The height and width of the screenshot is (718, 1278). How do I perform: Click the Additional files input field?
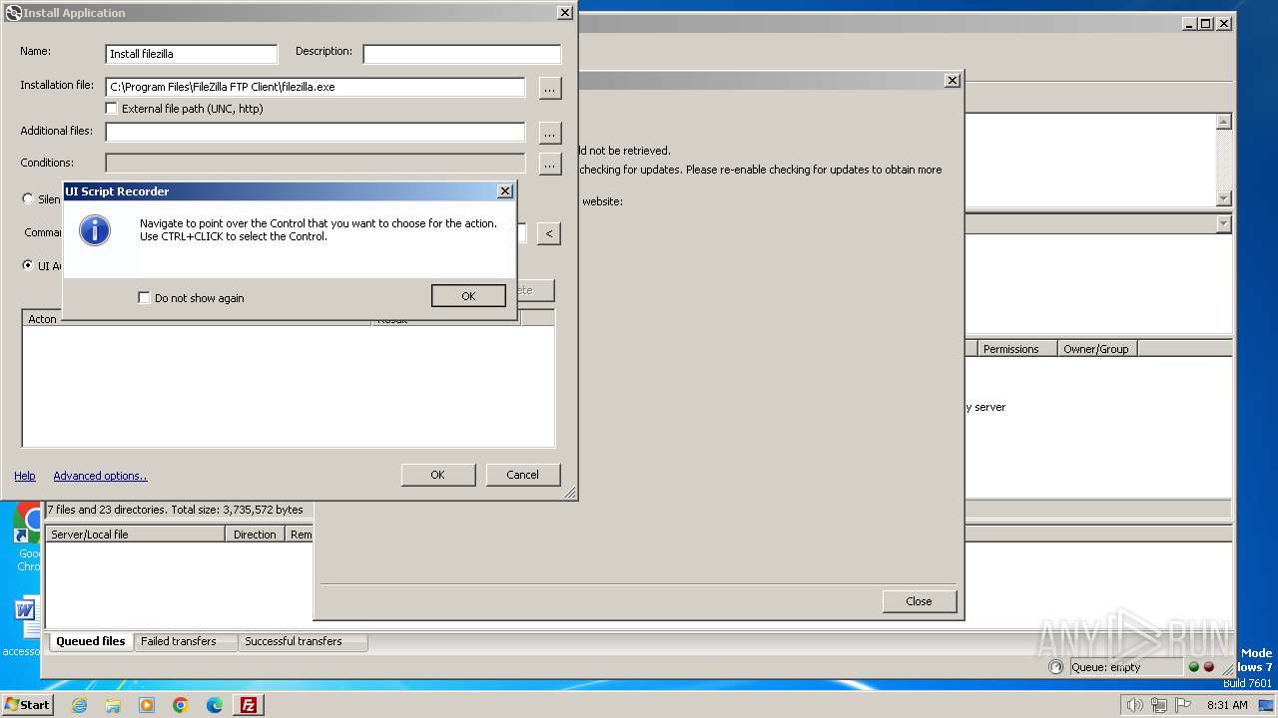[x=316, y=132]
